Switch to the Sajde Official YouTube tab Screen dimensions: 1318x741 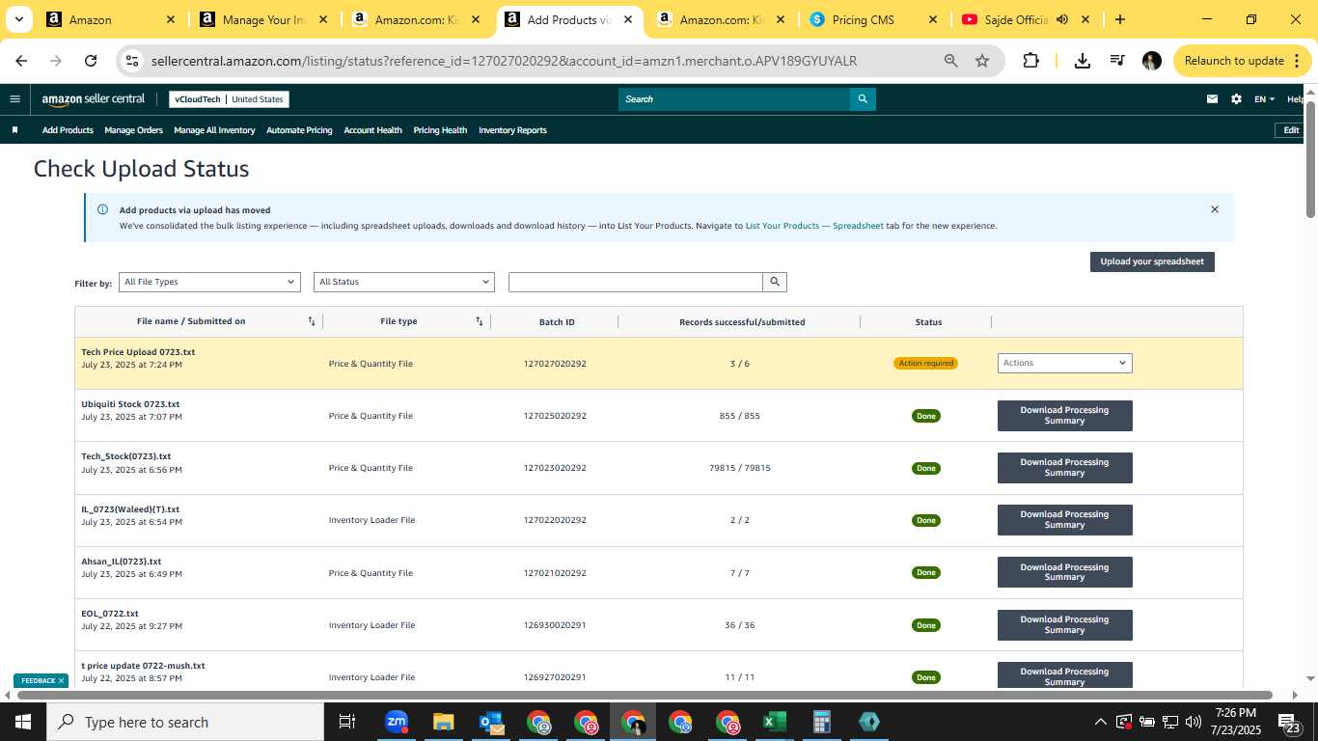pos(1027,19)
